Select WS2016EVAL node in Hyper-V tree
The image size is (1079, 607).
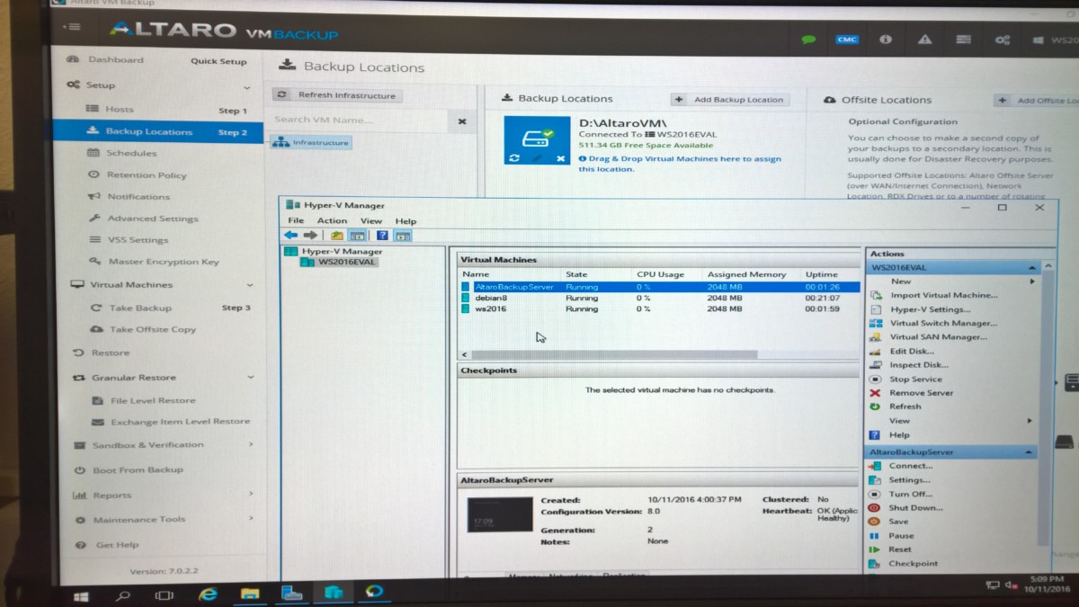[x=345, y=263]
